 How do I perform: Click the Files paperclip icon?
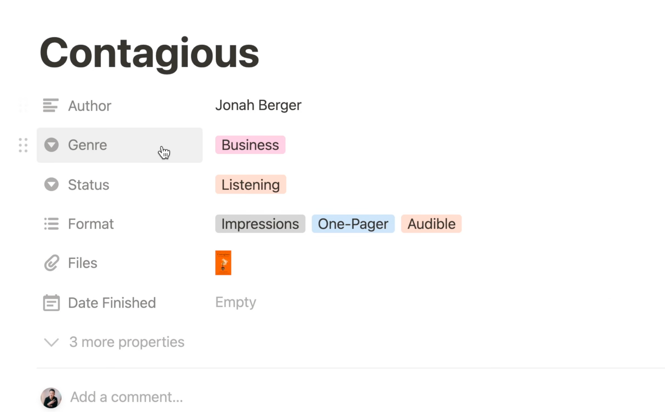tap(51, 263)
